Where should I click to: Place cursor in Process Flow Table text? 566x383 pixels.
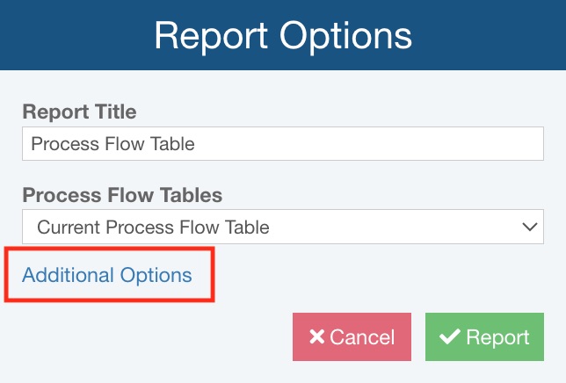[x=112, y=144]
